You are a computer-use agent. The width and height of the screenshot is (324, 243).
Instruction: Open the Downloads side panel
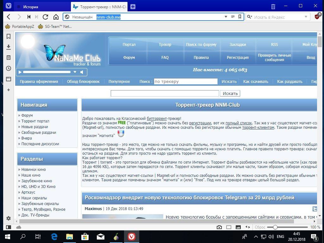pyautogui.click(x=9, y=47)
